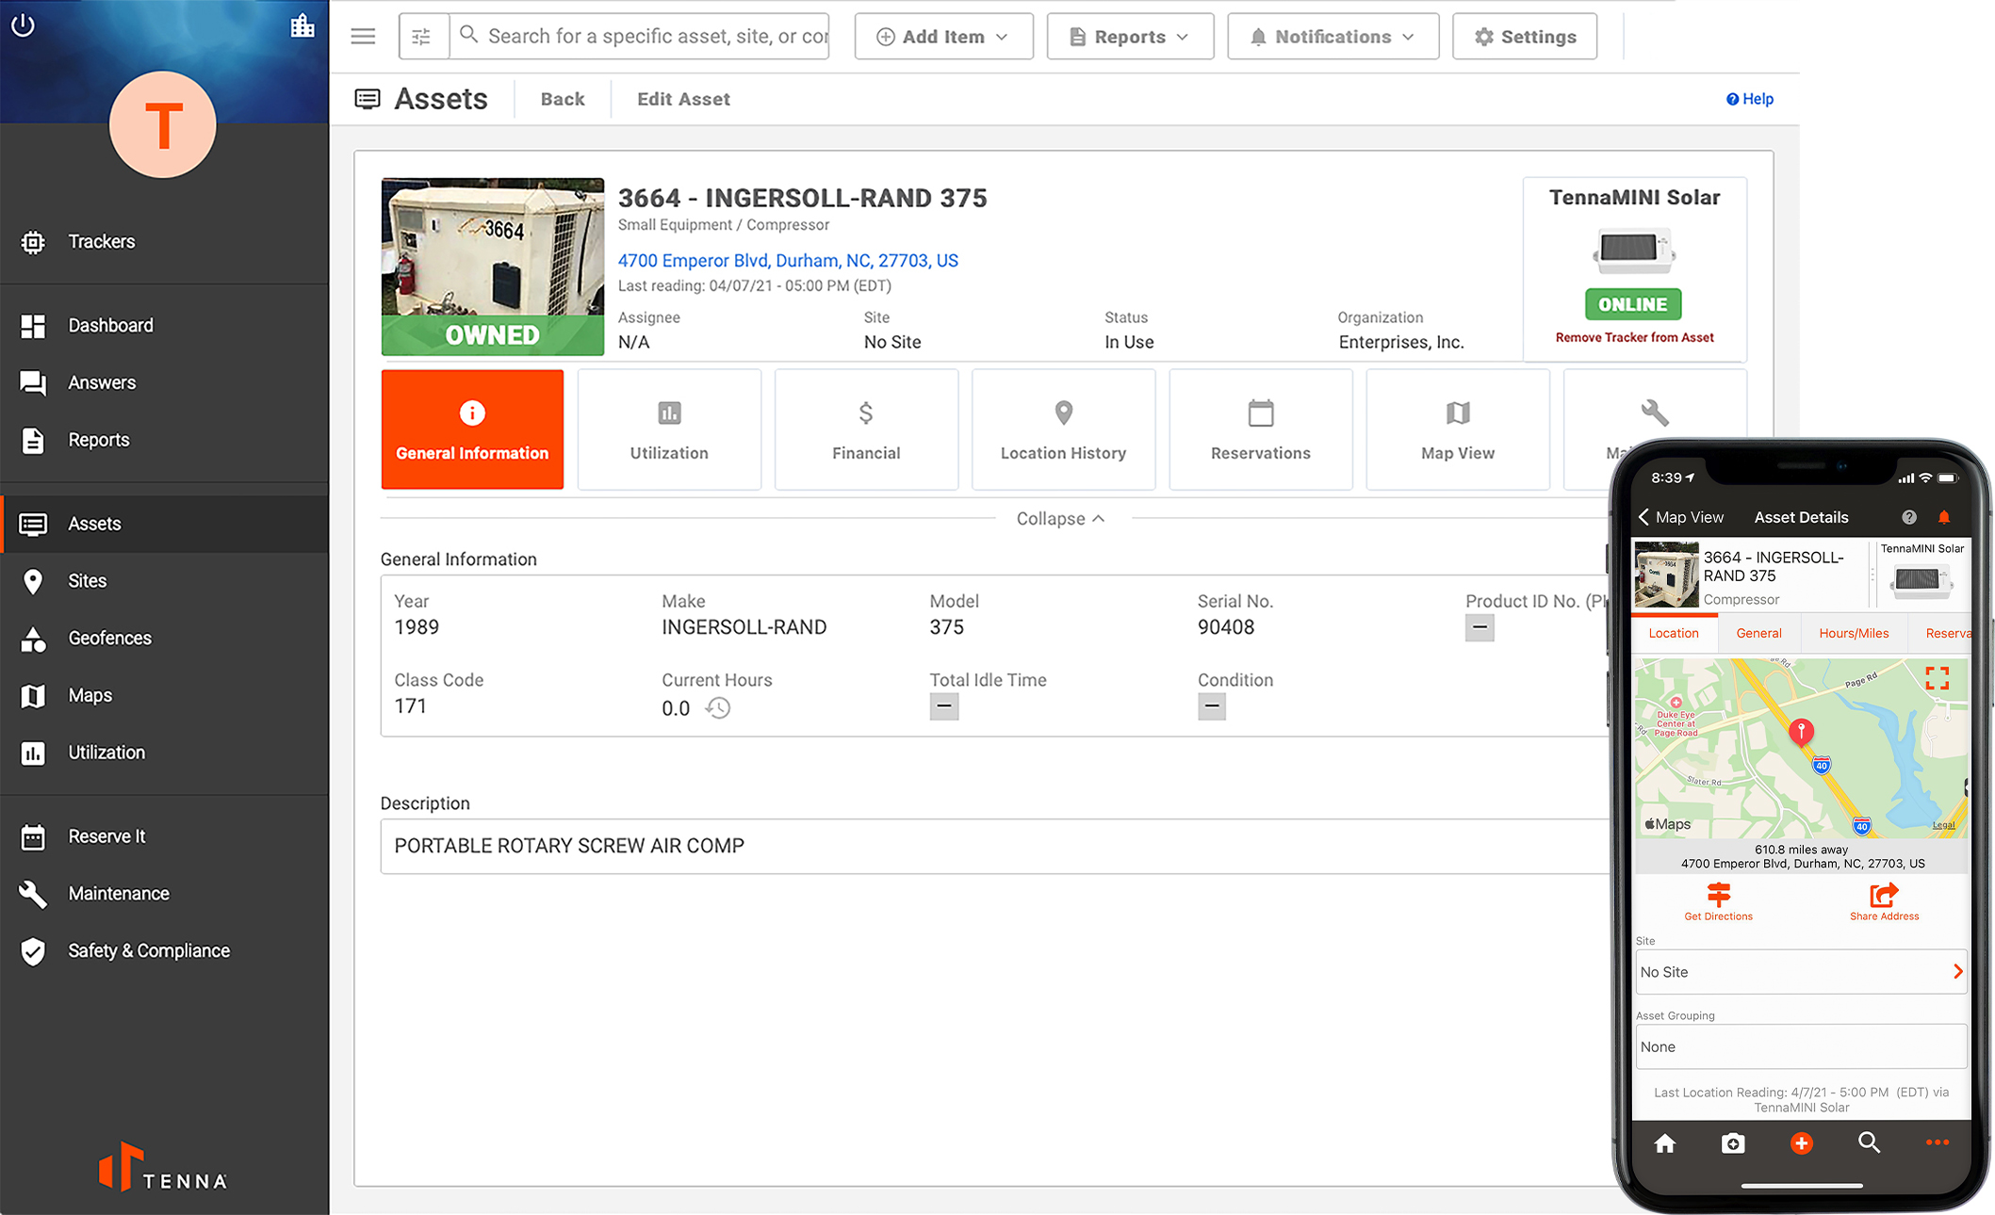Select the Hours/Miles tab on phone
The image size is (1995, 1215).
(x=1854, y=633)
